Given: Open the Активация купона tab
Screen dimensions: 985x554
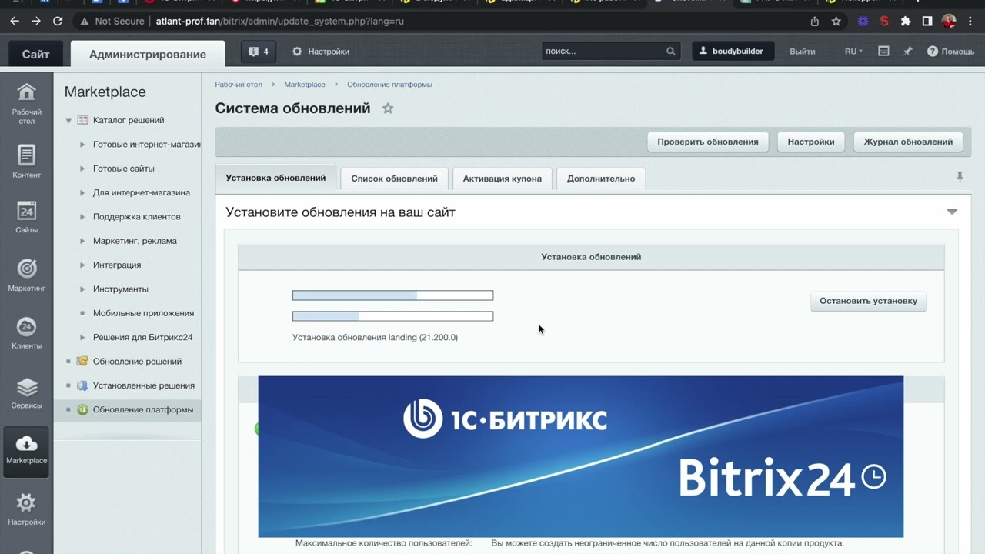Looking at the screenshot, I should click(502, 179).
